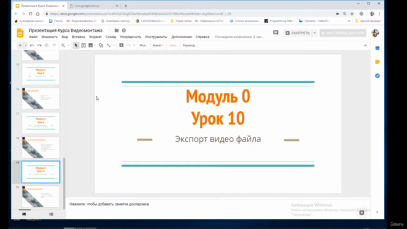Image resolution: width=407 pixels, height=229 pixels.
Task: Open the Файл menu
Action: (x=33, y=37)
